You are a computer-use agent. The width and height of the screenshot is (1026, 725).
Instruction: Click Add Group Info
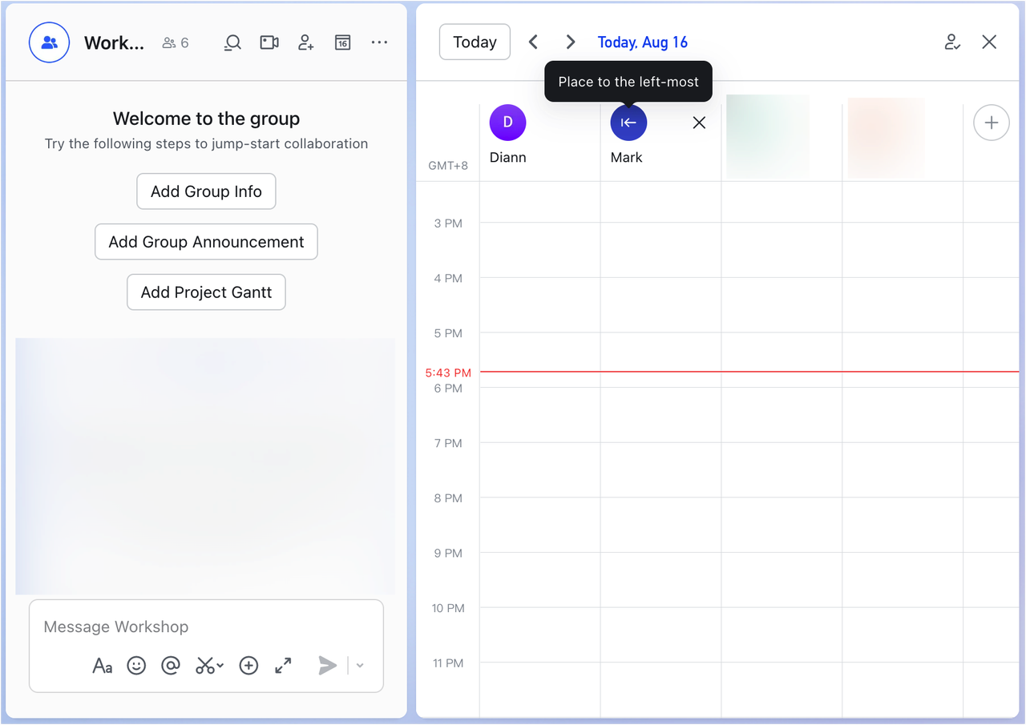tap(206, 191)
